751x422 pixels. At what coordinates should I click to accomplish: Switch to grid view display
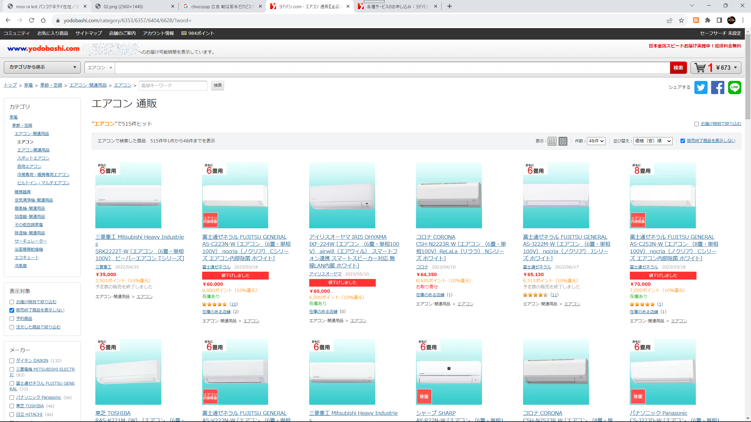click(x=563, y=141)
